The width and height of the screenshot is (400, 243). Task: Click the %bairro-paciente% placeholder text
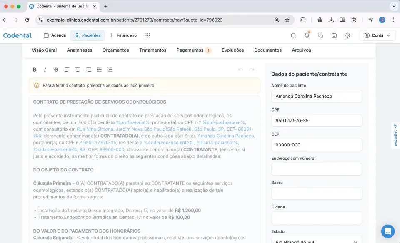[217, 143]
